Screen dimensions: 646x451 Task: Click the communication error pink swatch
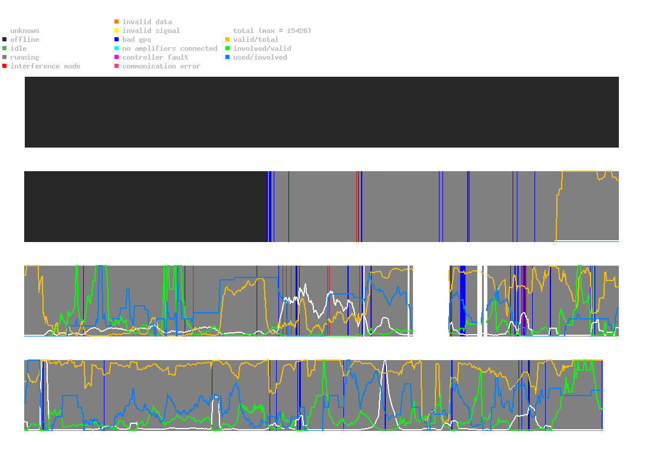(x=117, y=66)
